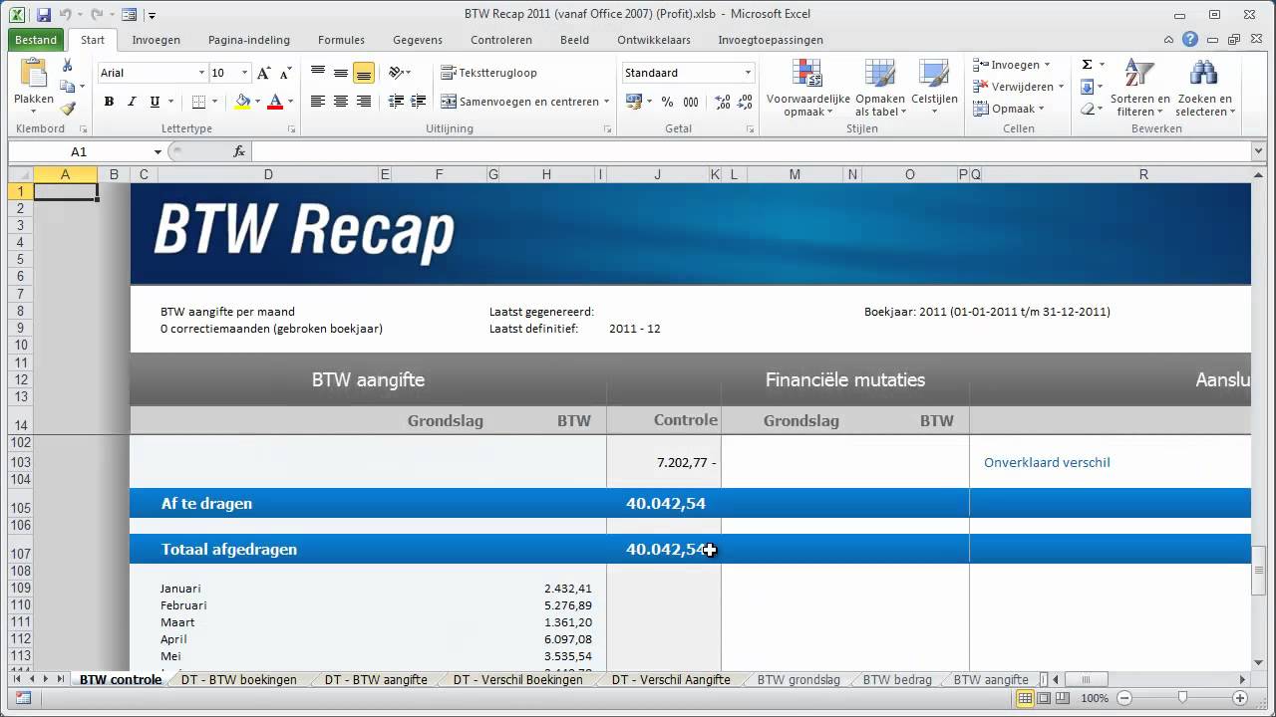Viewport: 1276px width, 717px height.
Task: Open the Ontwikkelaars ribbon tab
Action: click(654, 40)
